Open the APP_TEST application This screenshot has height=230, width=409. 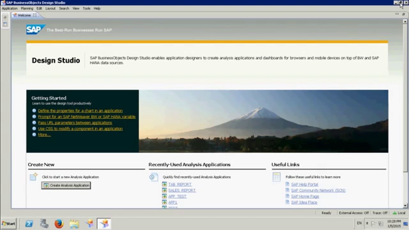coord(177,196)
